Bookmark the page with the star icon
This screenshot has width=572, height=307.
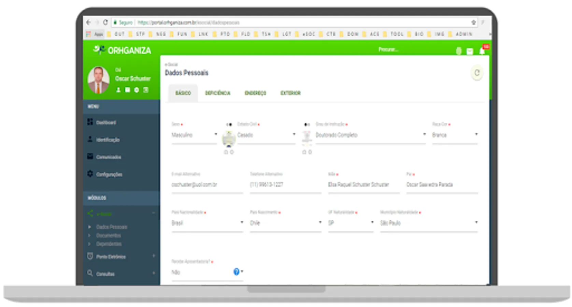pos(473,23)
